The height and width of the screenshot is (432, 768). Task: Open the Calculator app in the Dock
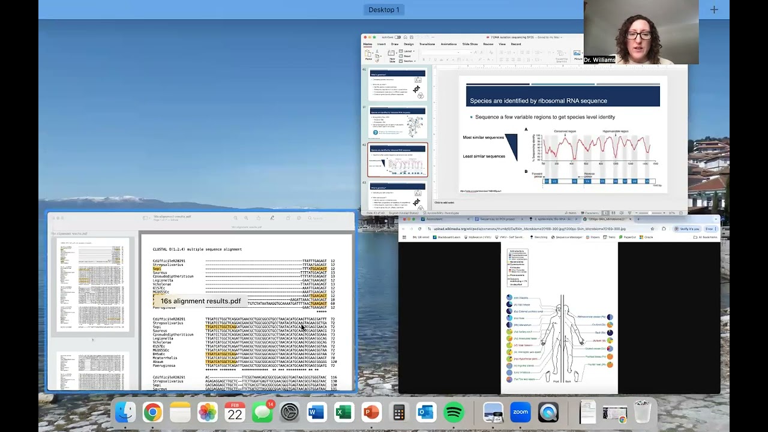coord(398,412)
